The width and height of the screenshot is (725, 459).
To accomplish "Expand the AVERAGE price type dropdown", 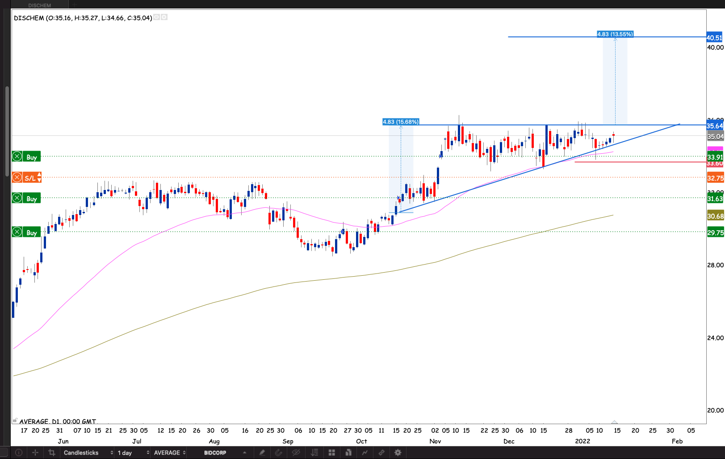I will 169,453.
